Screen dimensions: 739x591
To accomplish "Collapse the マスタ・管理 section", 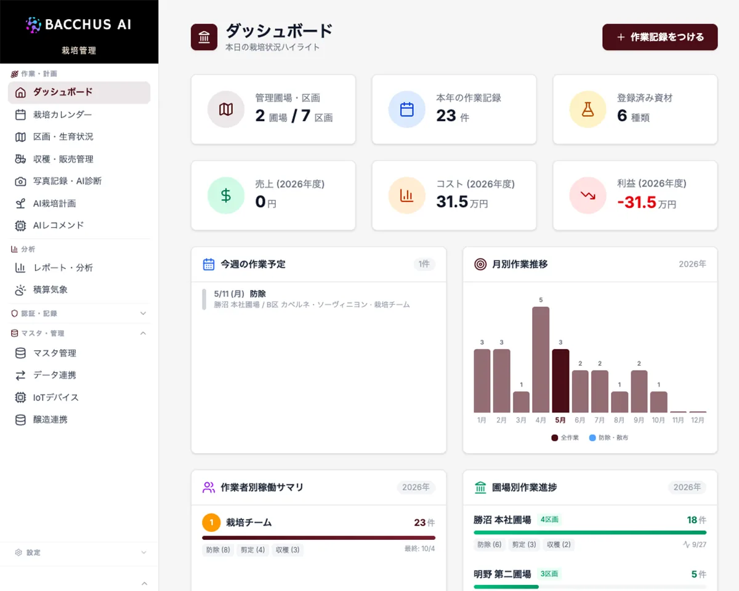I will (x=79, y=333).
